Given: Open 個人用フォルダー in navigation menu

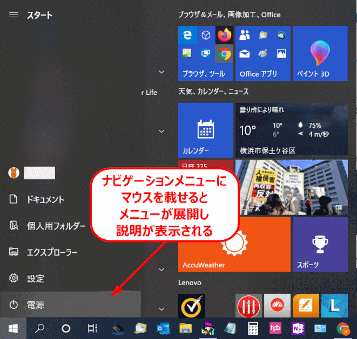Looking at the screenshot, I should coord(45,226).
